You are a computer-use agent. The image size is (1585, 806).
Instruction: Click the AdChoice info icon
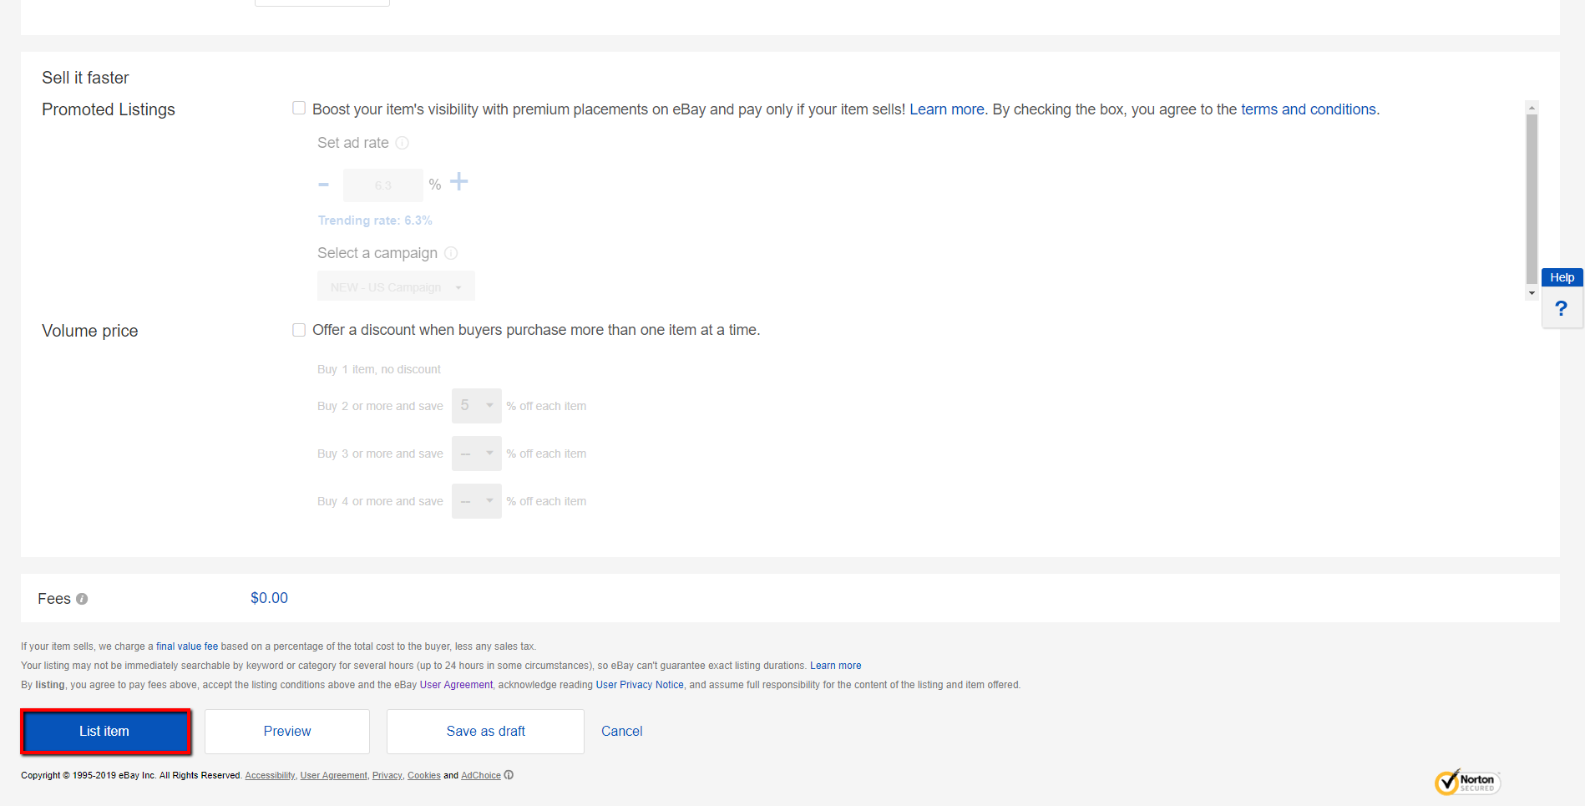509,775
